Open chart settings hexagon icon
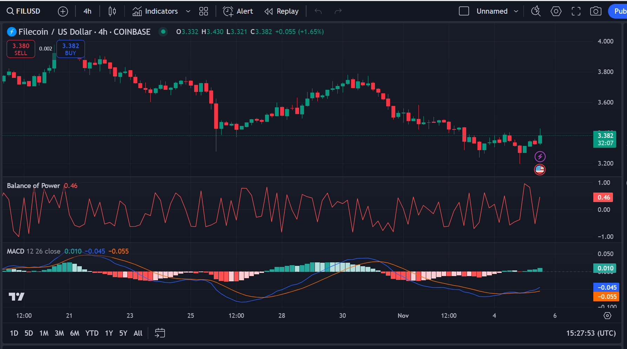This screenshot has height=349, width=627. point(556,12)
